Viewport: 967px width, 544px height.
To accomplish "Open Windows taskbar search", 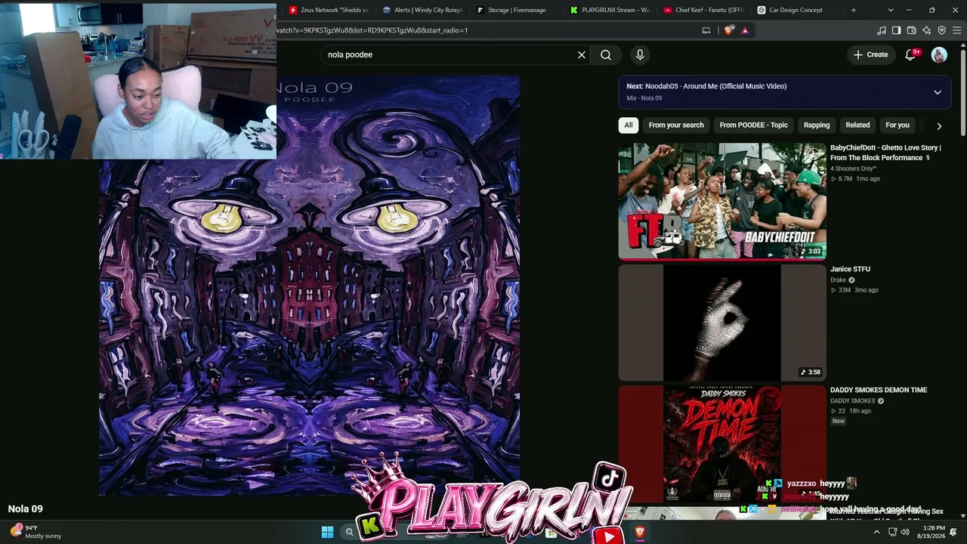I will (x=349, y=532).
